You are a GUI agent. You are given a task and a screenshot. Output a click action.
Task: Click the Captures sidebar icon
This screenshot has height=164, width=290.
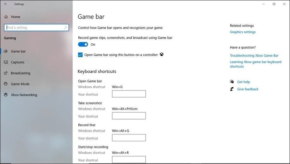coord(6,62)
